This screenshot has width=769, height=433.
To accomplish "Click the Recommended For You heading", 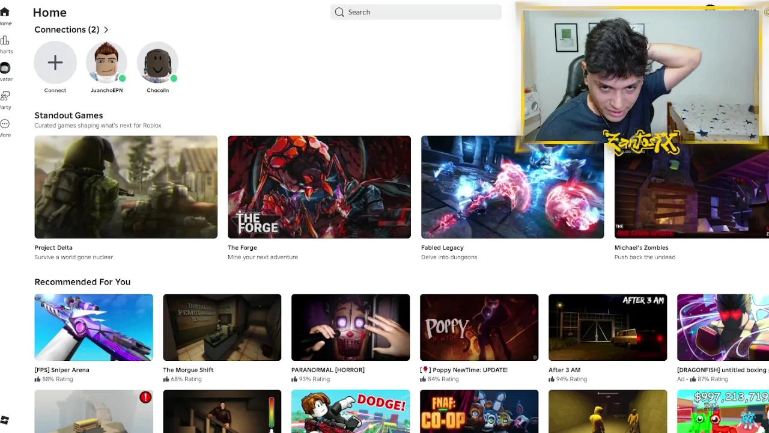I will [82, 282].
